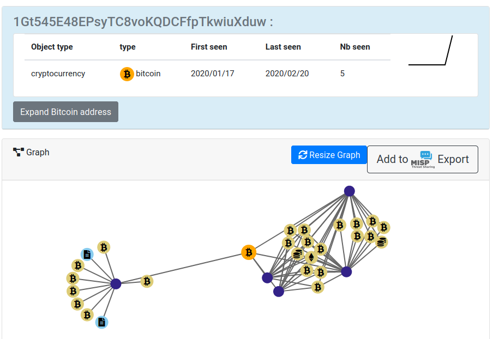This screenshot has height=339, width=493.
Task: Select the bitcoin node linking the two clusters
Action: point(147,281)
